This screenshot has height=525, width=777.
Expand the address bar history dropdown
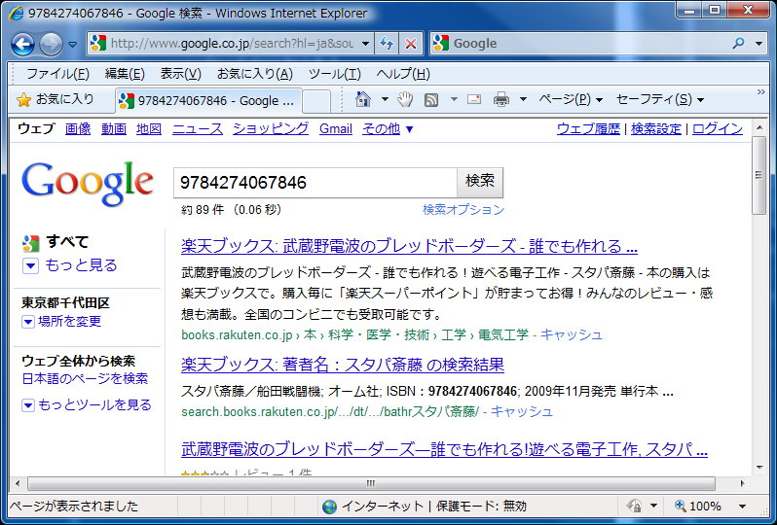366,44
